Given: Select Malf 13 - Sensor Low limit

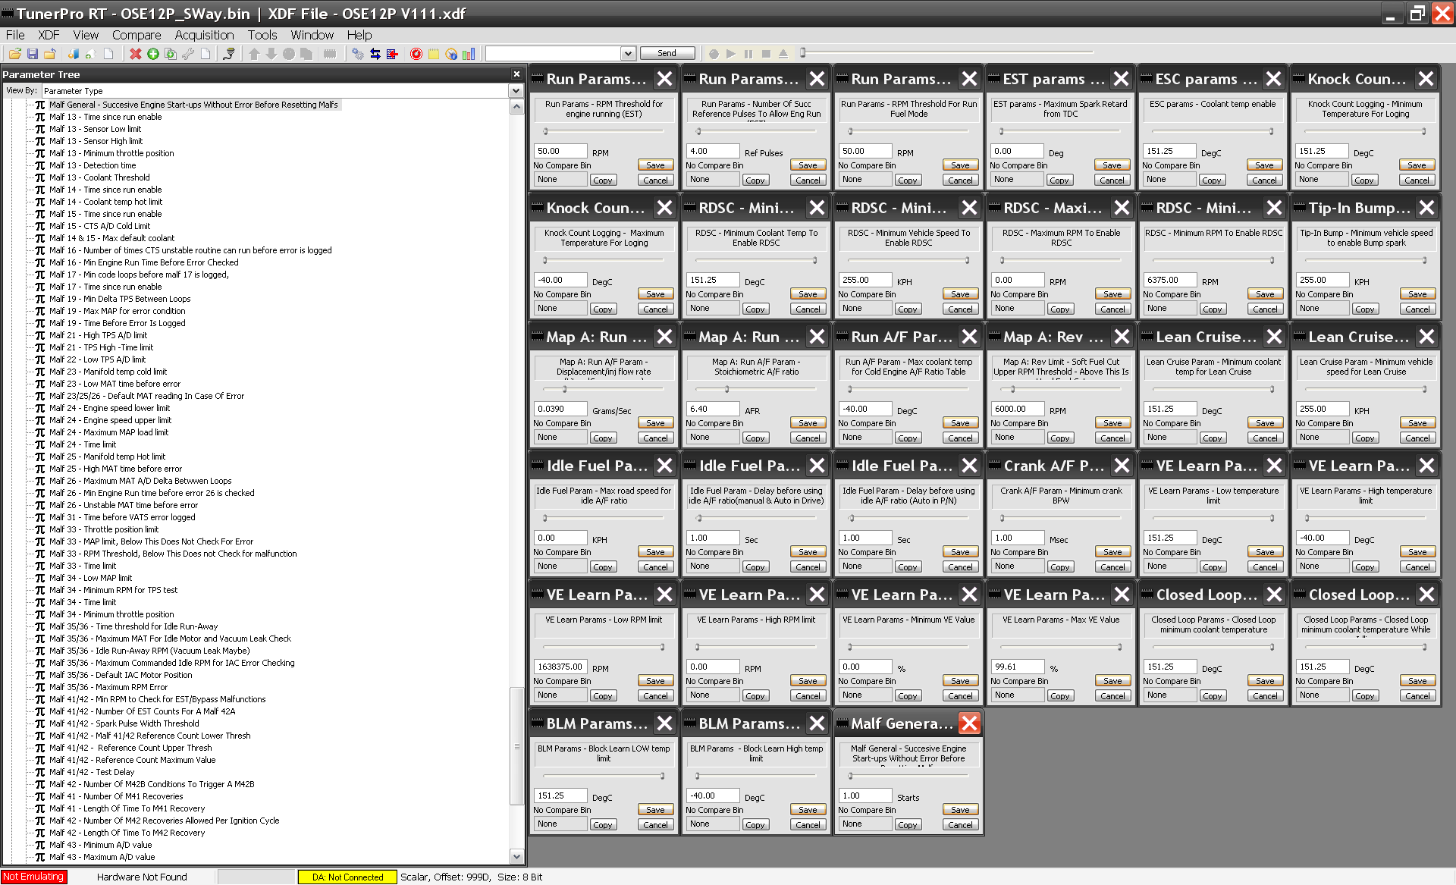Looking at the screenshot, I should [x=96, y=129].
